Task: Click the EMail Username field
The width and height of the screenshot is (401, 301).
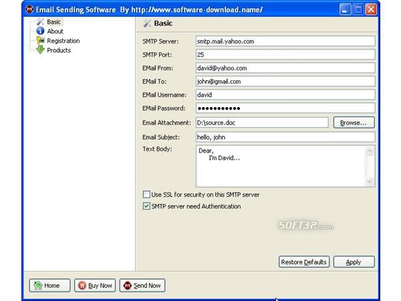Action: coord(285,95)
